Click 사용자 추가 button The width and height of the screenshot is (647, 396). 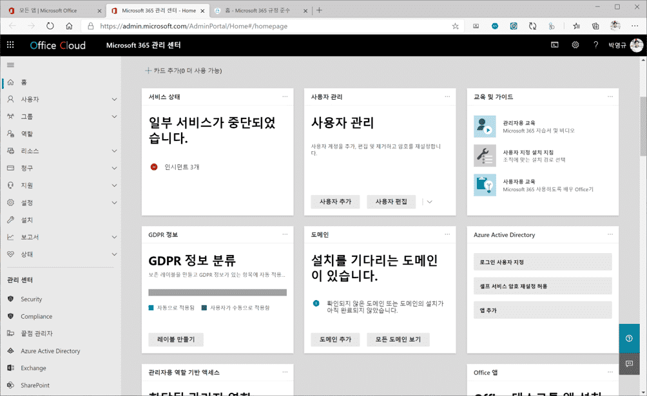pos(335,202)
